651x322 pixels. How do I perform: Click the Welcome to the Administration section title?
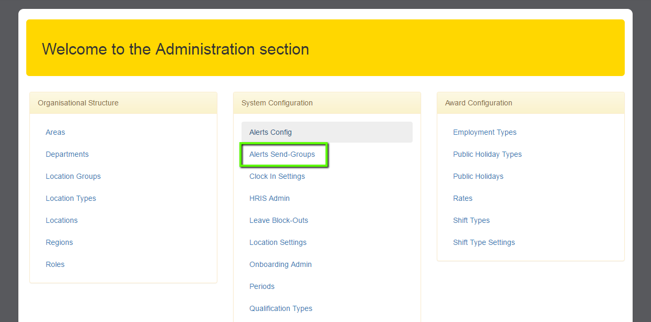175,49
